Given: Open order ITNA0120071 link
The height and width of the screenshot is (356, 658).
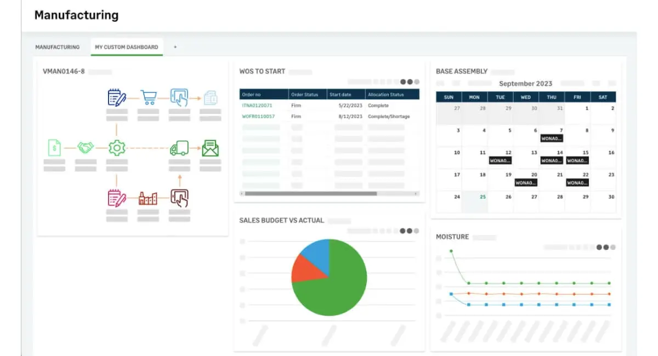Looking at the screenshot, I should click(x=257, y=106).
